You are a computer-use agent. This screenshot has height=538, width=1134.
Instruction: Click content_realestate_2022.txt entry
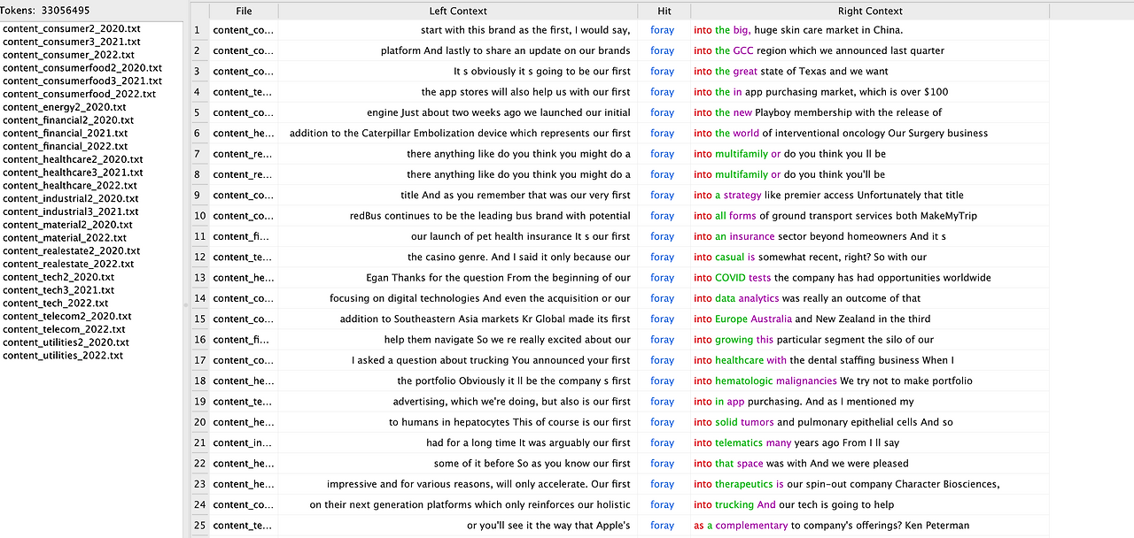(x=68, y=264)
